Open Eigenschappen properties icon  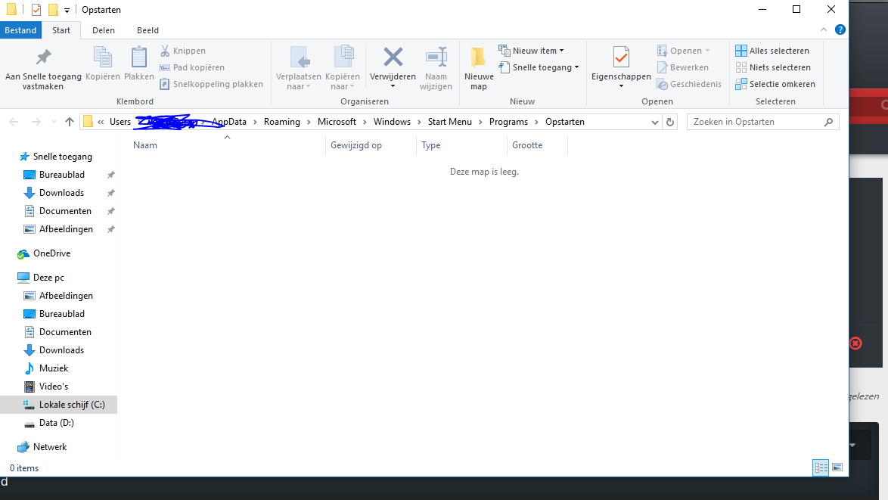tap(621, 57)
